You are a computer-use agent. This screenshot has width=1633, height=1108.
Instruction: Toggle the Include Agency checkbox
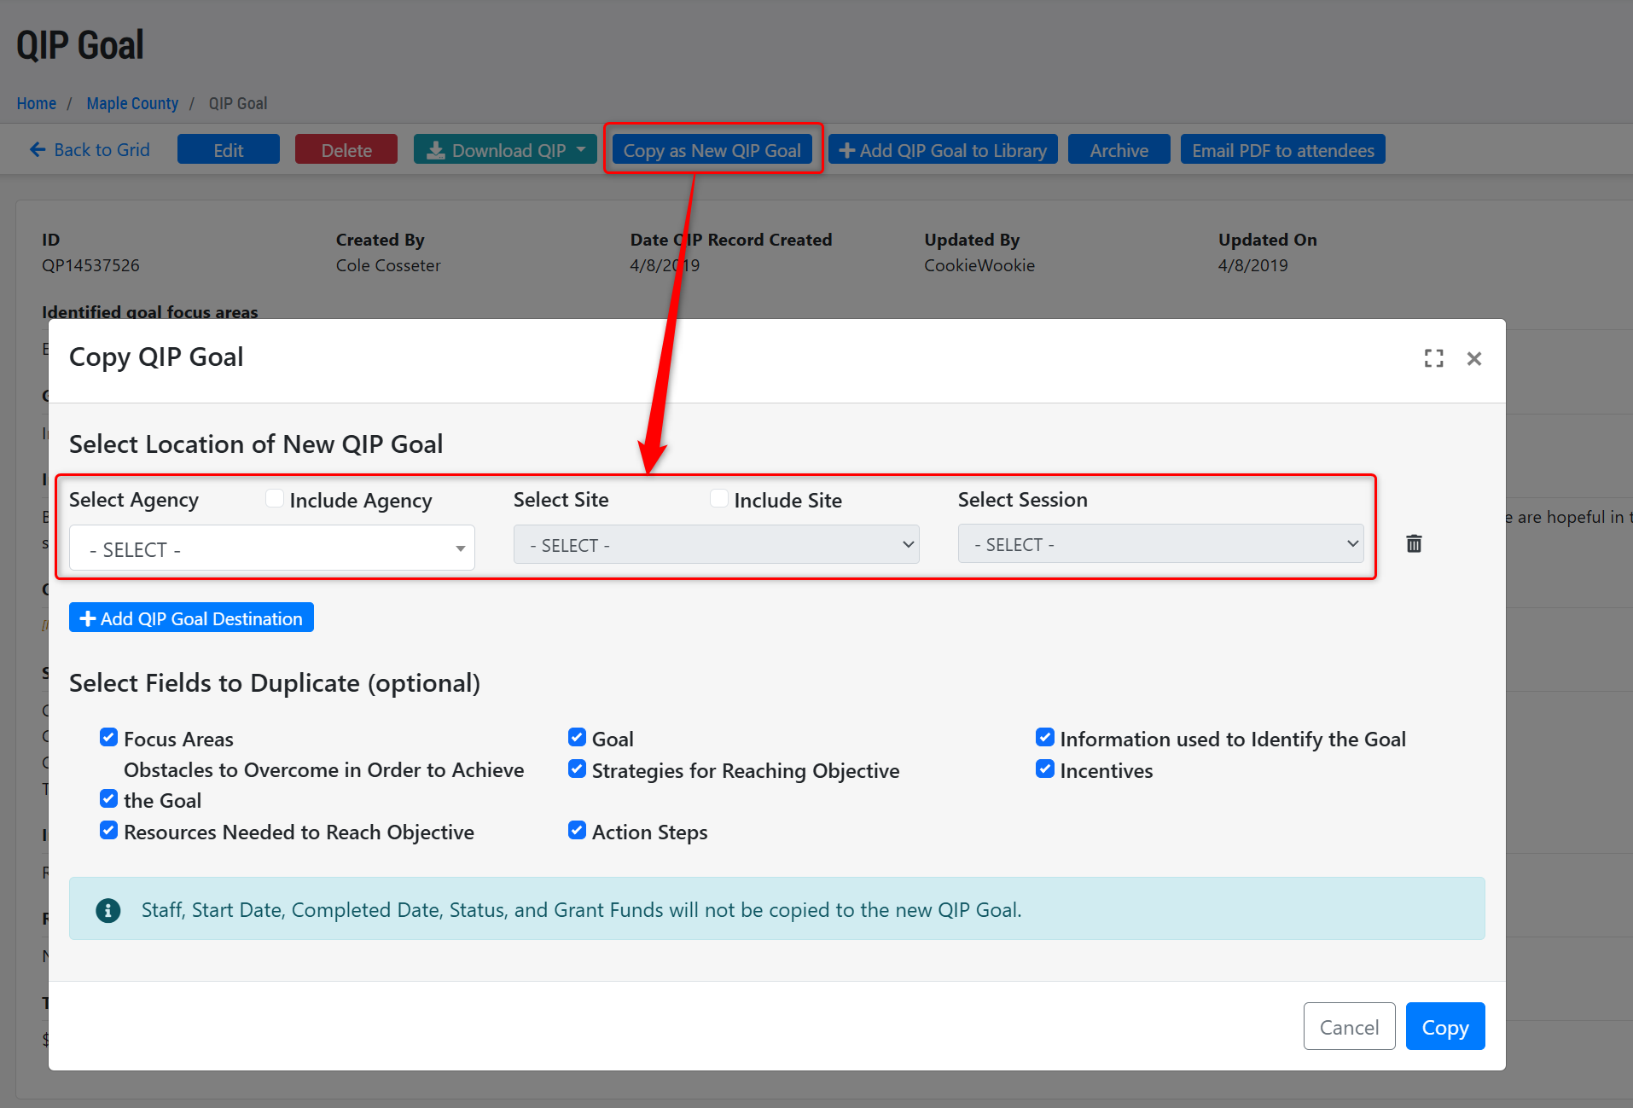[x=275, y=498]
